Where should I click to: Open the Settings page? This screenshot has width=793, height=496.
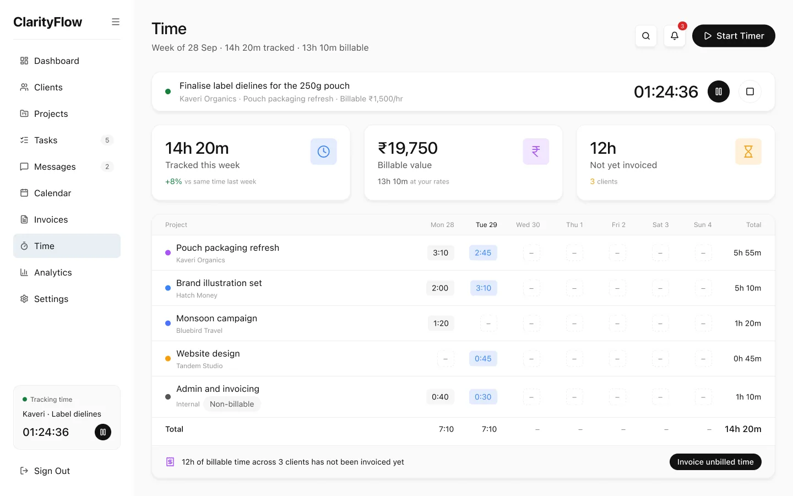[x=67, y=299]
